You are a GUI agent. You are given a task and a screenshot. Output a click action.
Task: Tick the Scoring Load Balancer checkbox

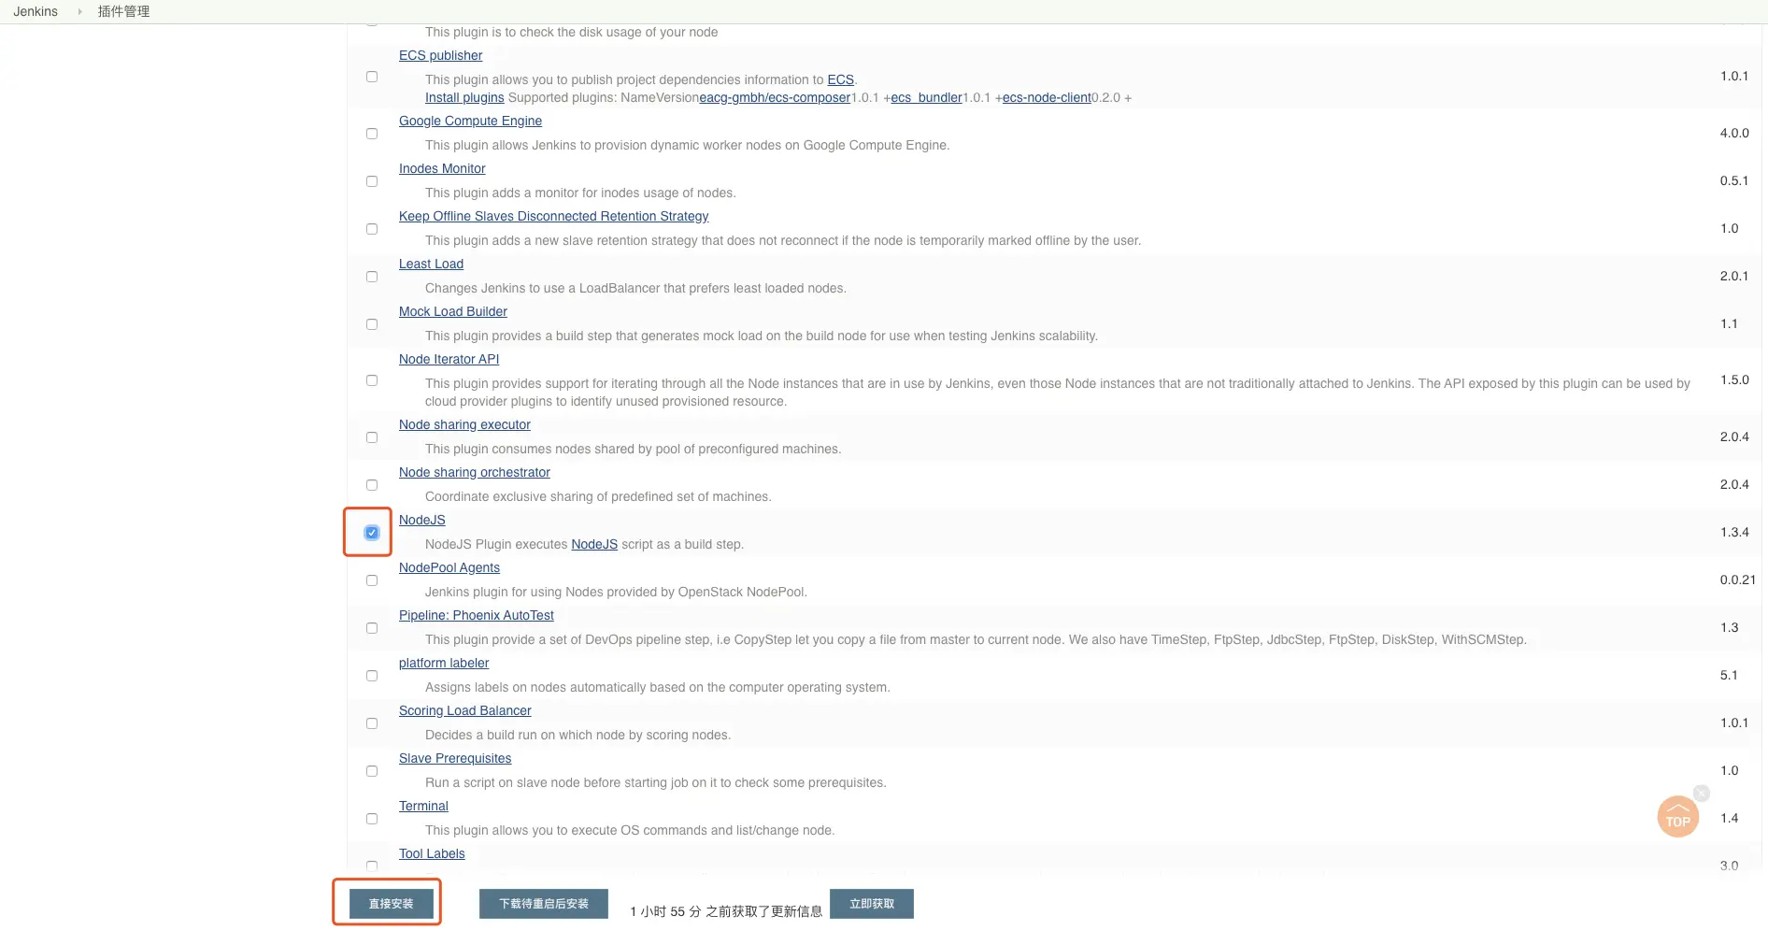tap(372, 723)
